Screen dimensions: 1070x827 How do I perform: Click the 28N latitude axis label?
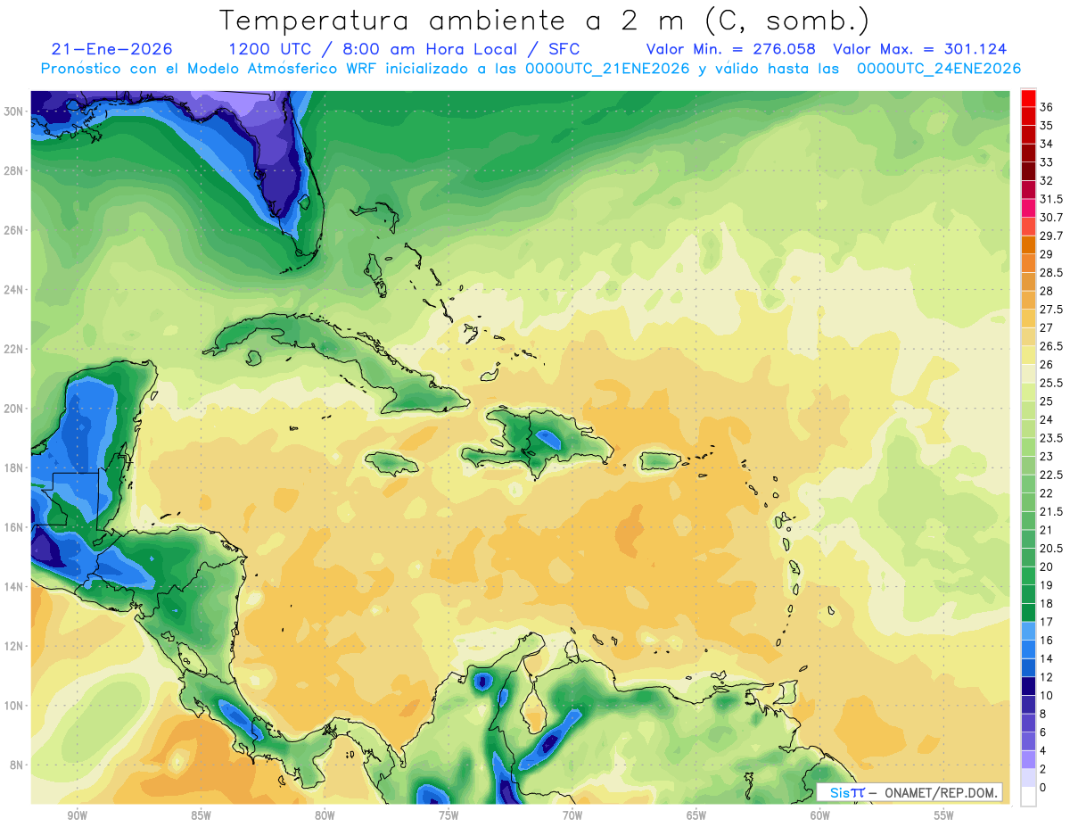[x=13, y=170]
